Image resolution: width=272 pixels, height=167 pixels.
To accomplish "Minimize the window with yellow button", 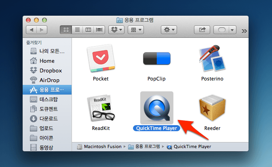I will tap(36, 20).
